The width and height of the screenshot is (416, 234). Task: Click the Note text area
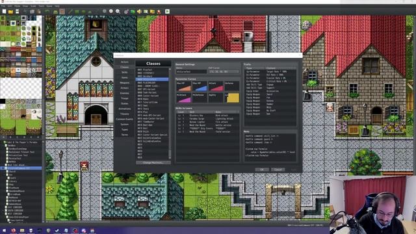[270, 148]
